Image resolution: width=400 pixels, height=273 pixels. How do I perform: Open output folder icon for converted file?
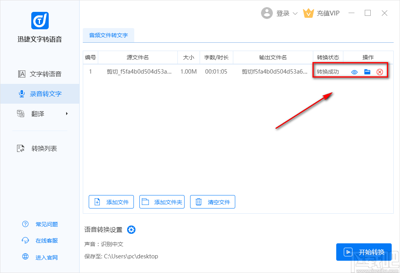pyautogui.click(x=367, y=72)
